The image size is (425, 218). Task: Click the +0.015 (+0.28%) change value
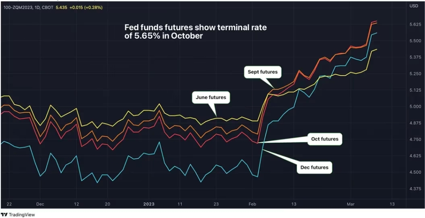(x=85, y=8)
